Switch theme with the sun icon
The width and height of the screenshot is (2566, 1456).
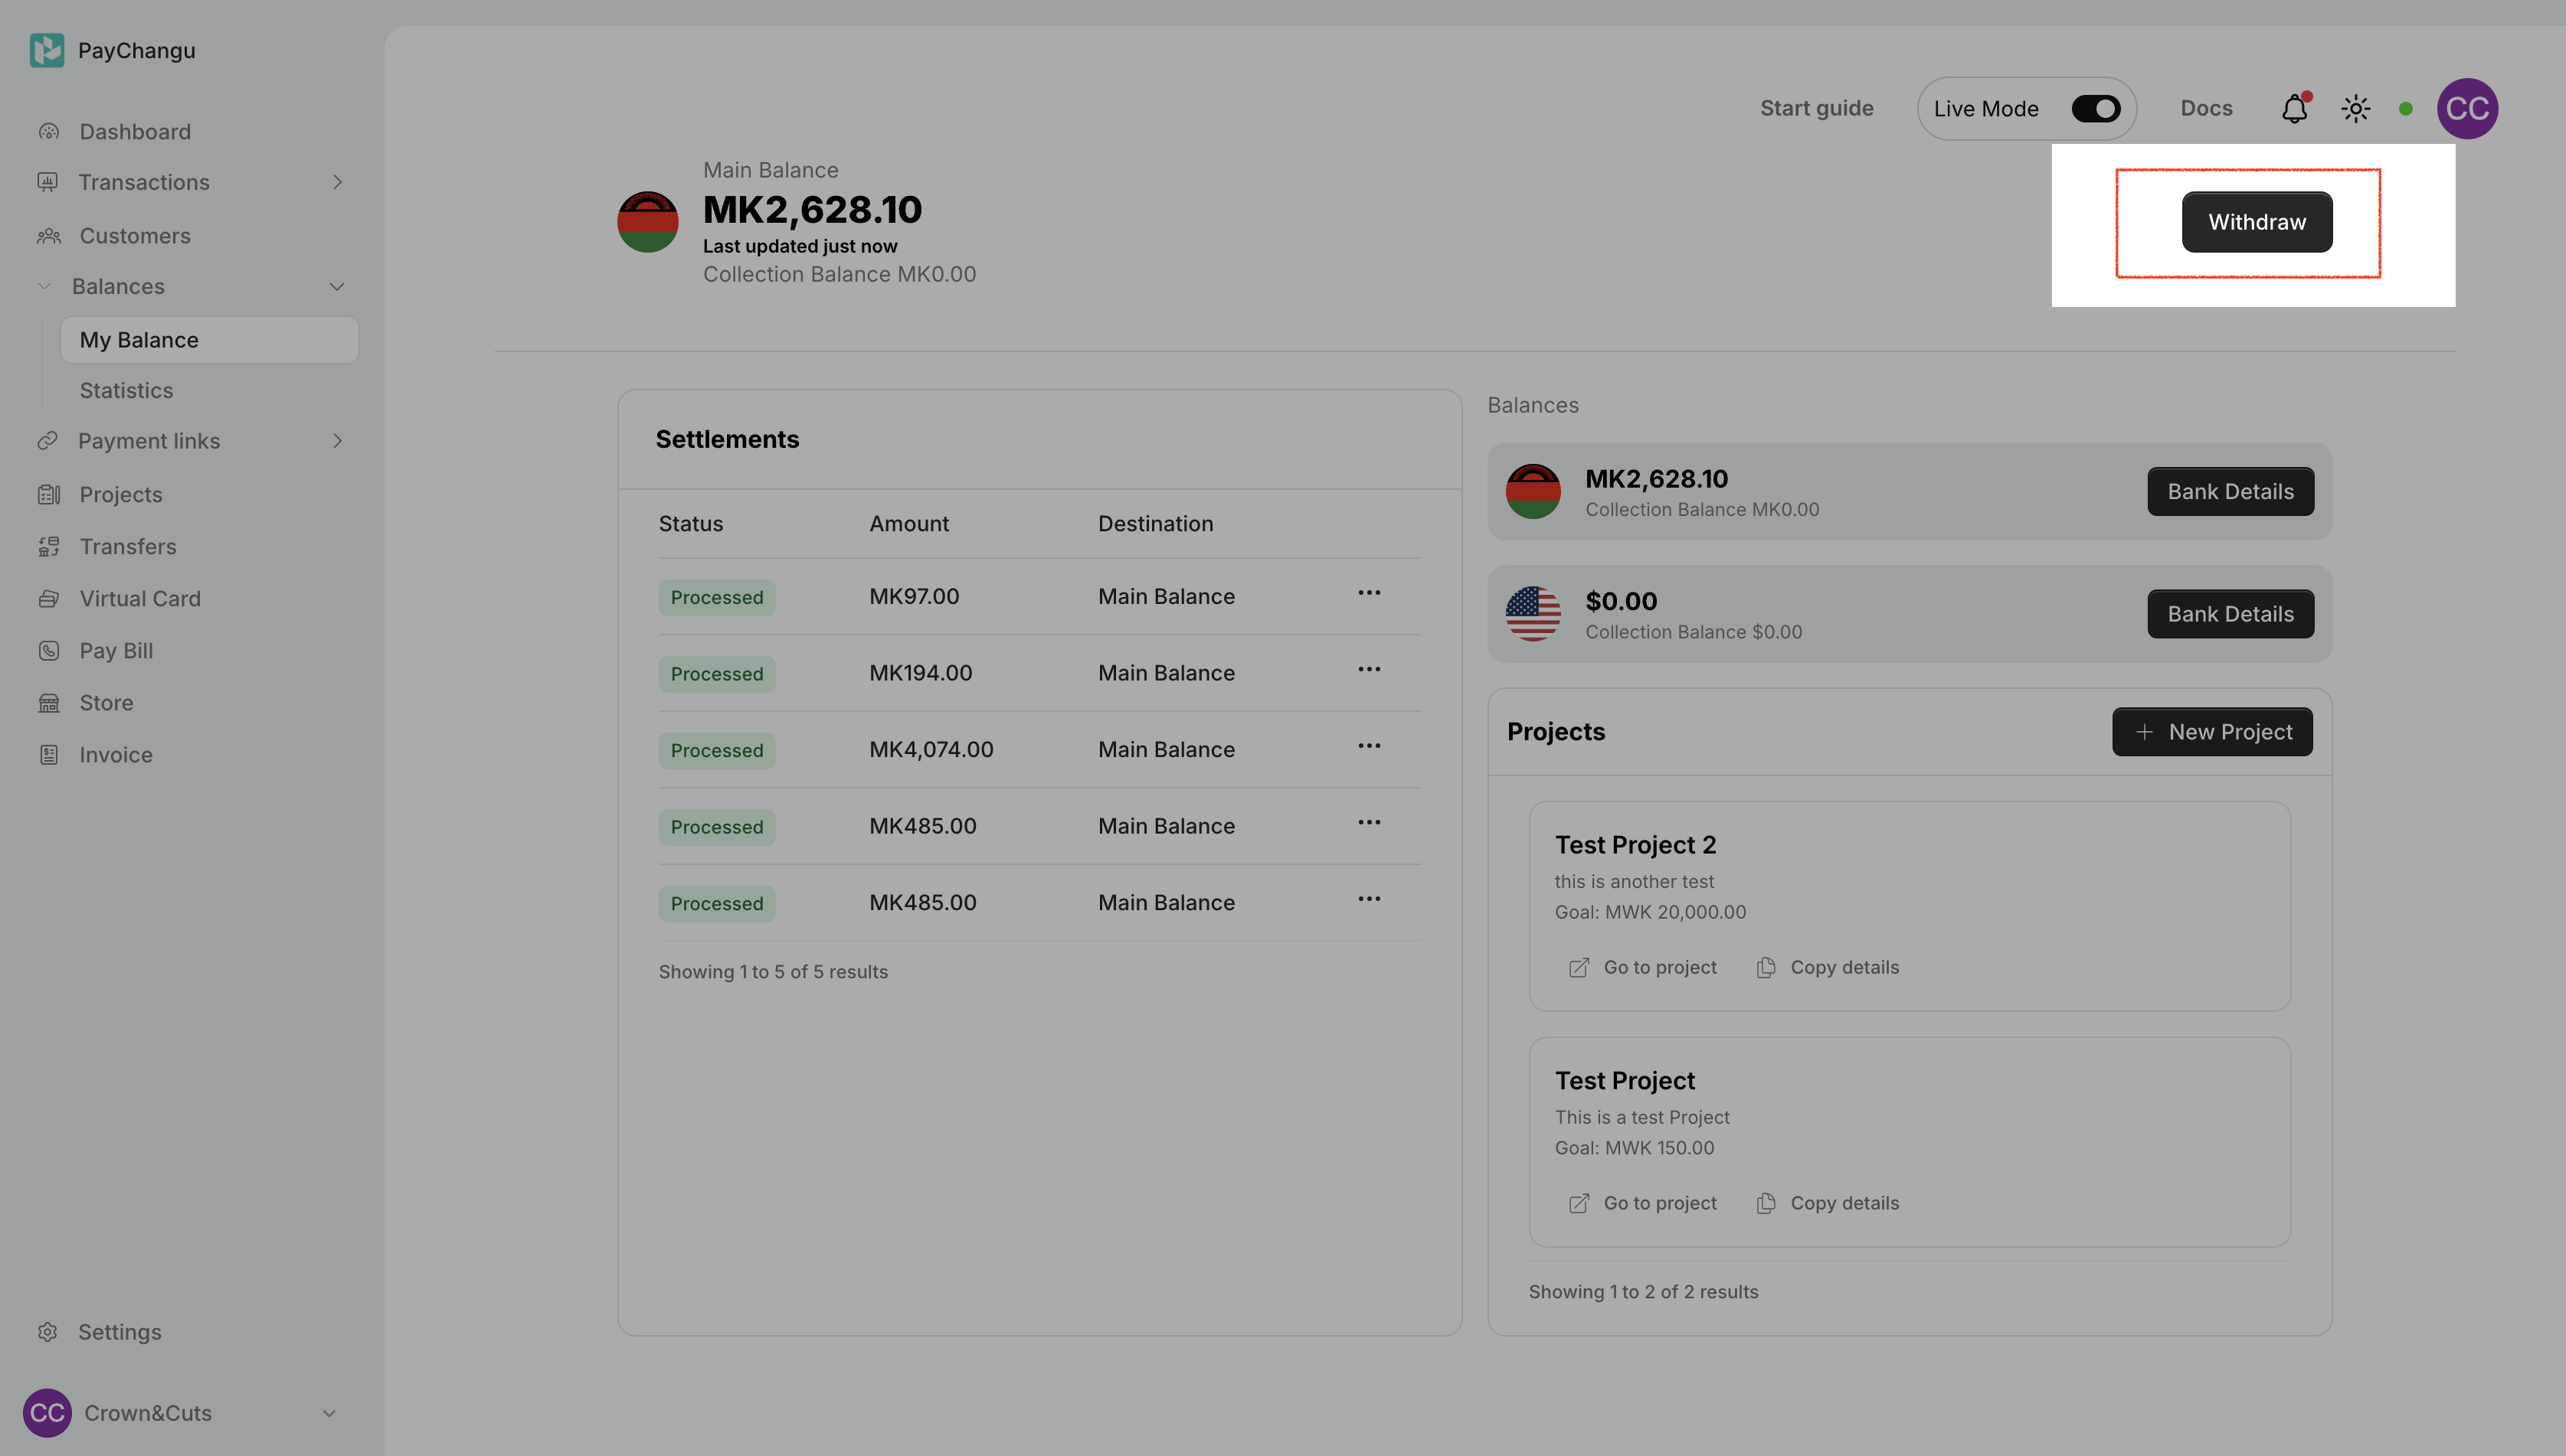pos(2355,109)
